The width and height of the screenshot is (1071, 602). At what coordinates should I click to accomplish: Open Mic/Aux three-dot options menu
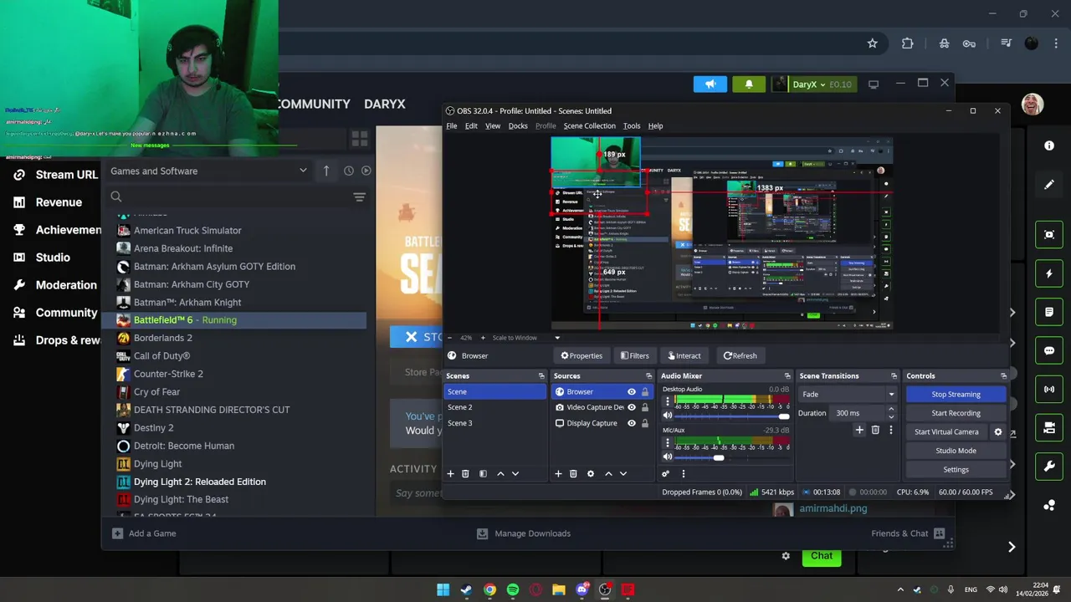coord(667,443)
